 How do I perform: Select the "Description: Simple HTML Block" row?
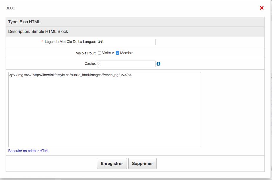point(38,31)
